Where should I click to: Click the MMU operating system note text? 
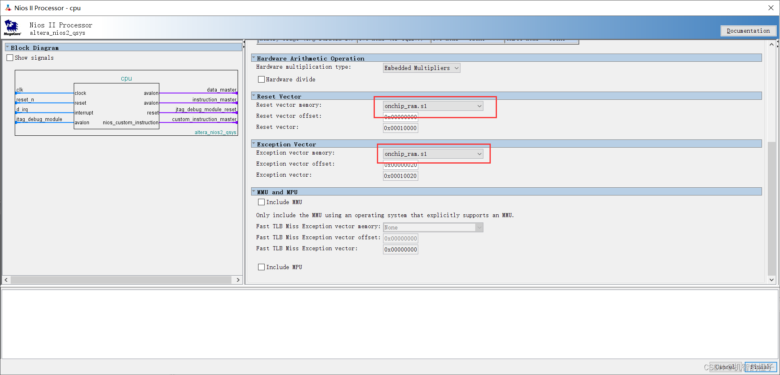385,215
